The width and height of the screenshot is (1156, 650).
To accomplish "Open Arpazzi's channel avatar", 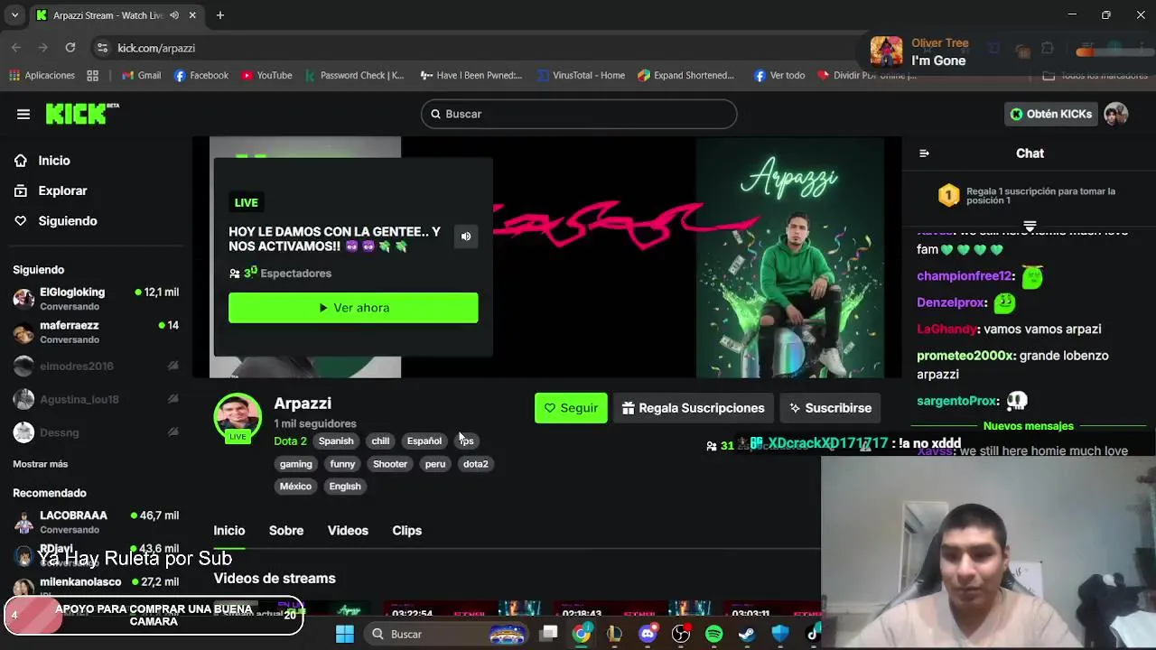I will point(238,417).
